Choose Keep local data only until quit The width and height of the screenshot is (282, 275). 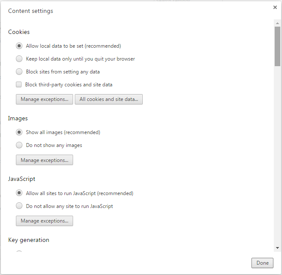pos(19,59)
